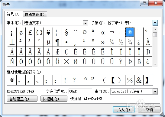This screenshot has height=117, width=165.
Task: Open the 字体 font dropdown
Action: coord(85,23)
